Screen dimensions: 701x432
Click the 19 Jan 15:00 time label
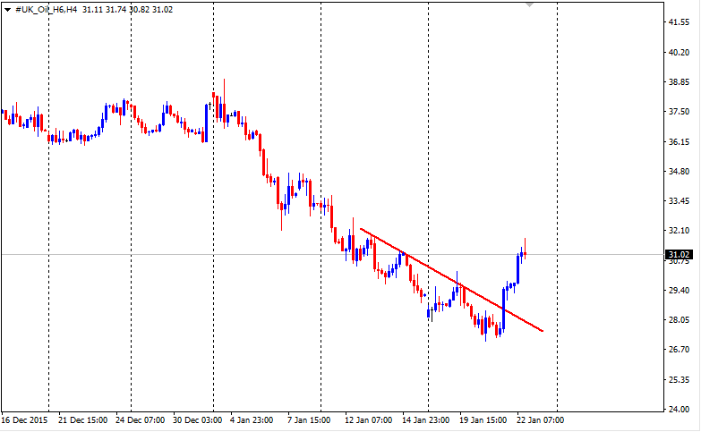483,420
